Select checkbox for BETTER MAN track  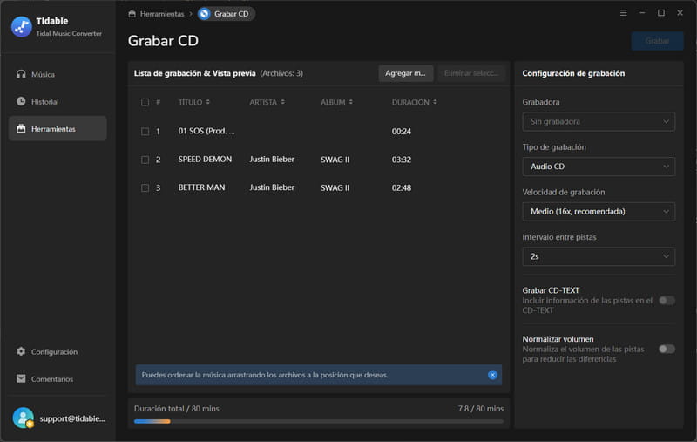click(x=145, y=187)
